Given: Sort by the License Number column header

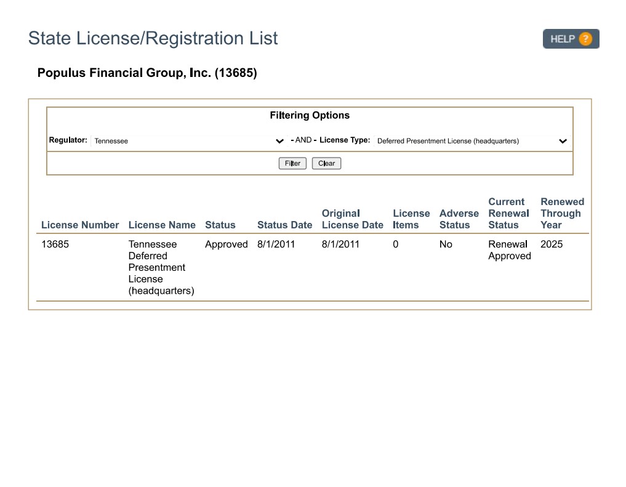Looking at the screenshot, I should (79, 225).
